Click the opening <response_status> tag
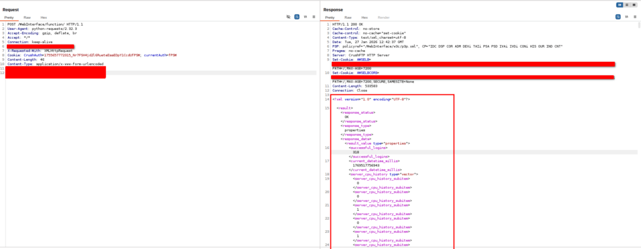641x249 pixels. (x=358, y=112)
